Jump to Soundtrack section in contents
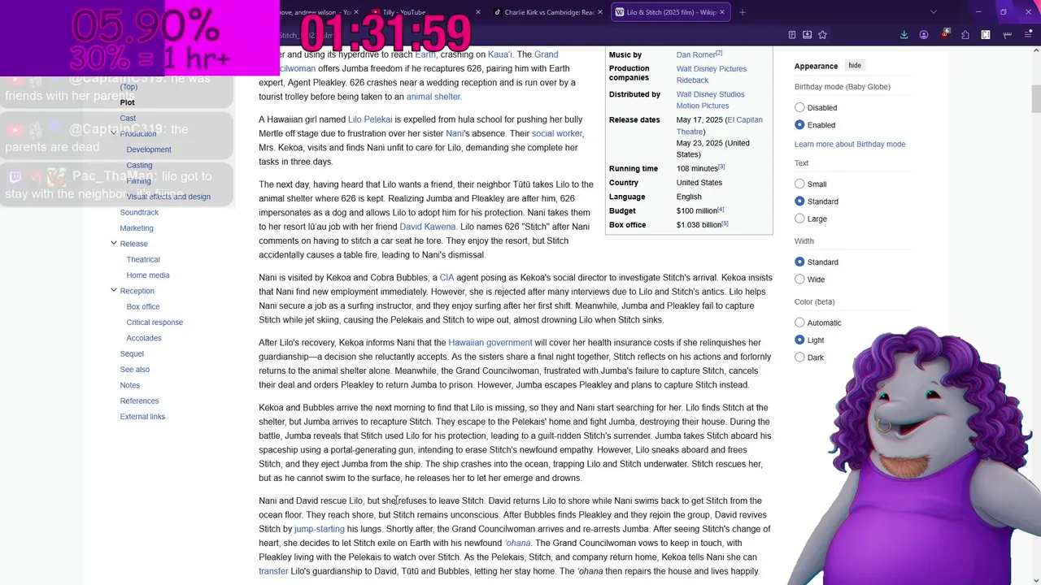Viewport: 1041px width, 585px height. pos(139,213)
